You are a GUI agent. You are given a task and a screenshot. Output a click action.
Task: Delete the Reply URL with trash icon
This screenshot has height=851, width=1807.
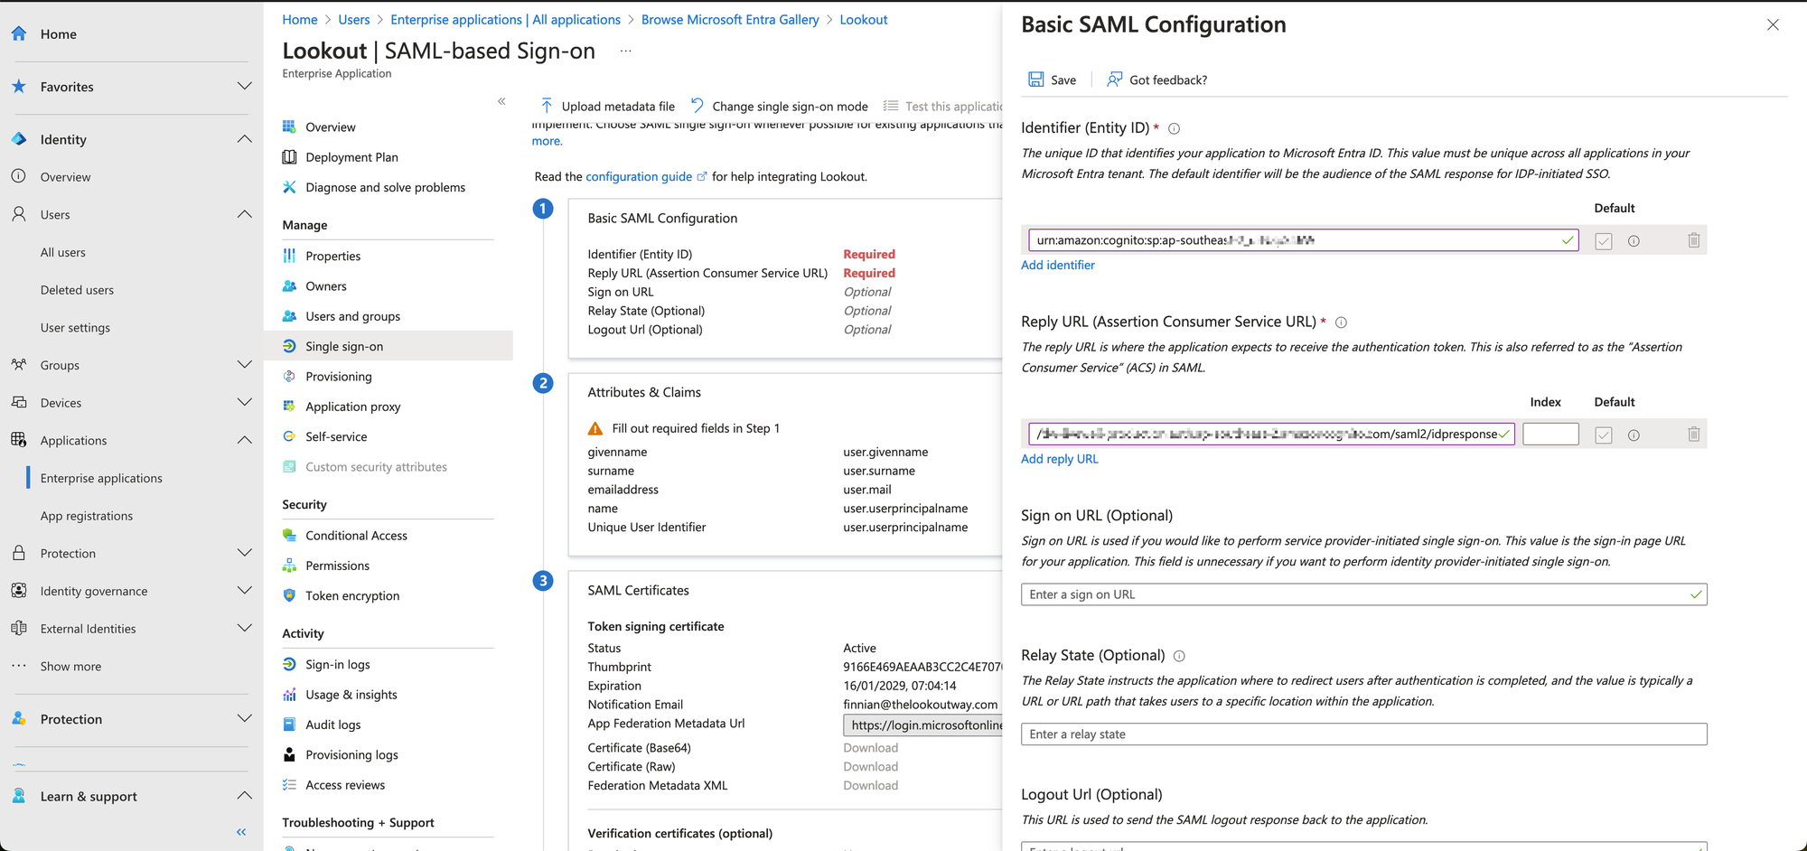point(1693,435)
